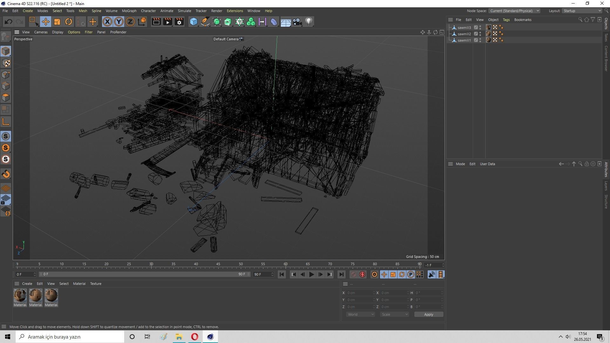
Task: Select the Spline Pen tool
Action: click(x=205, y=22)
